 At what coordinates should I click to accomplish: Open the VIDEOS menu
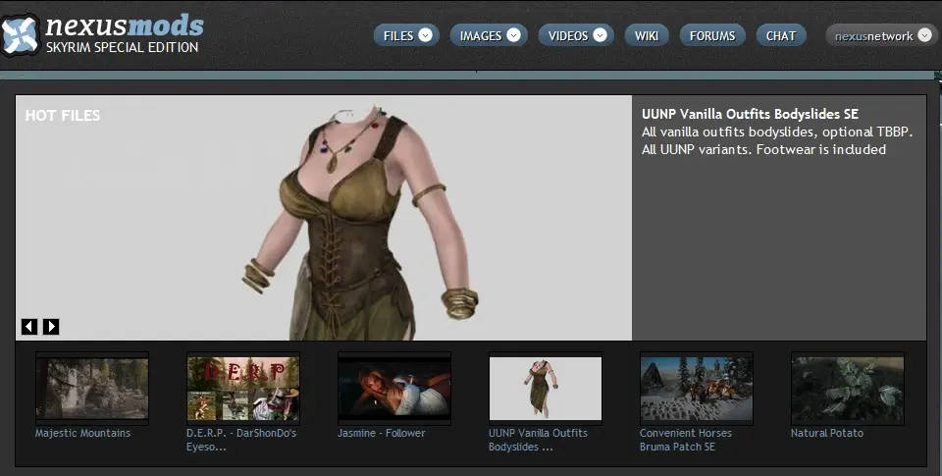576,35
